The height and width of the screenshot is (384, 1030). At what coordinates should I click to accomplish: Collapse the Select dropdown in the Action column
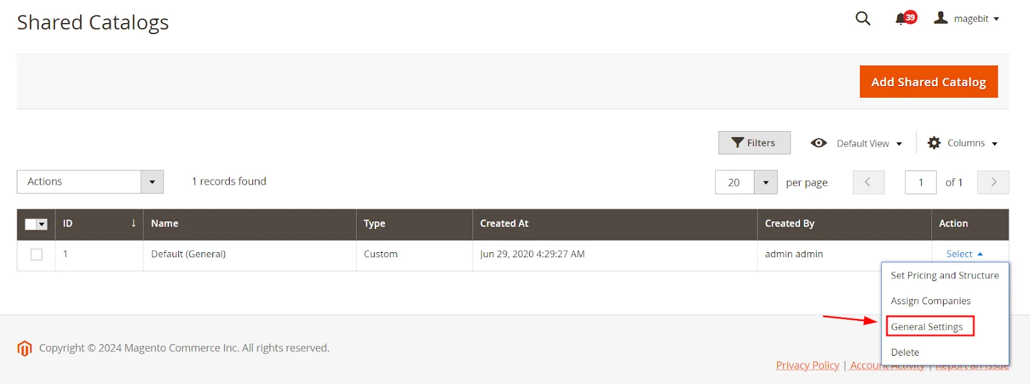pyautogui.click(x=962, y=253)
